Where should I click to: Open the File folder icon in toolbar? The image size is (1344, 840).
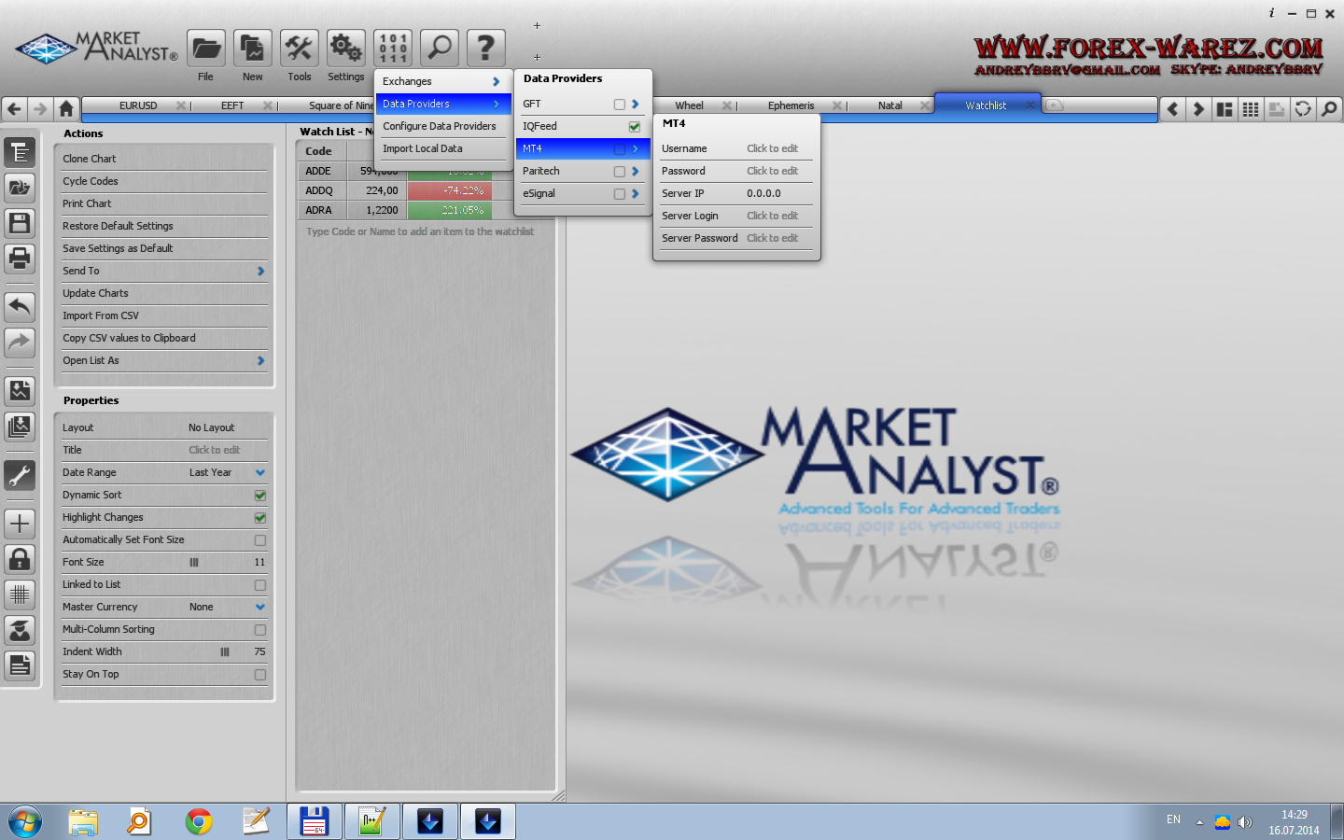pyautogui.click(x=206, y=49)
